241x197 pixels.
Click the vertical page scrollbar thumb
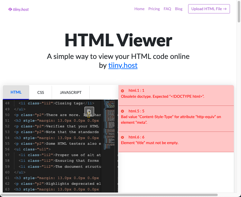click(x=239, y=11)
